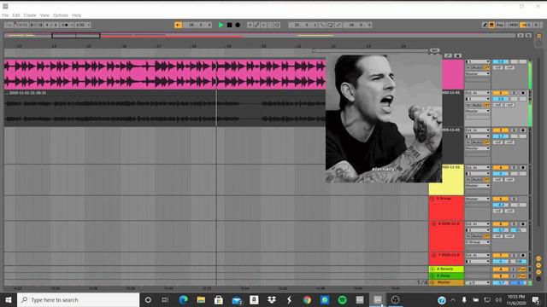Click the pink track volume value field
This screenshot has width=547, height=307.
[x=501, y=61]
